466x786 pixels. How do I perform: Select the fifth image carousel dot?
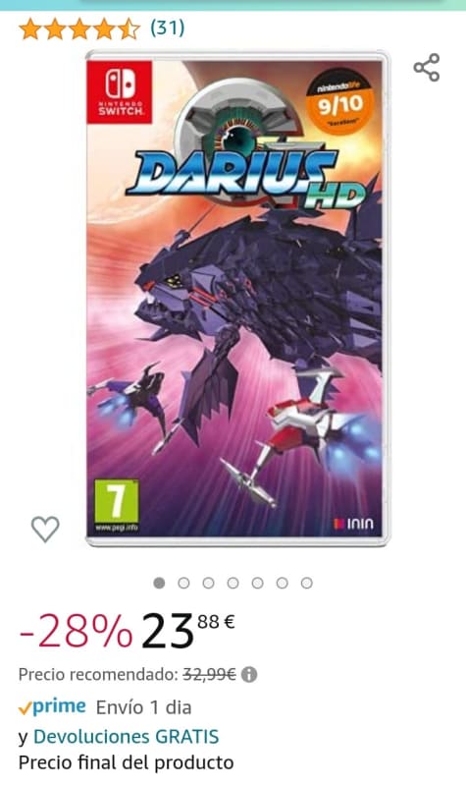tap(257, 583)
